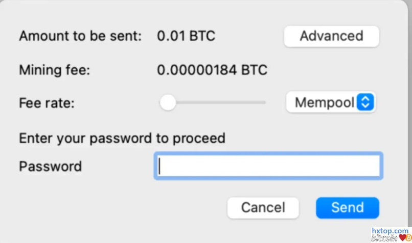Click the middle of fee rate slider track

215,103
